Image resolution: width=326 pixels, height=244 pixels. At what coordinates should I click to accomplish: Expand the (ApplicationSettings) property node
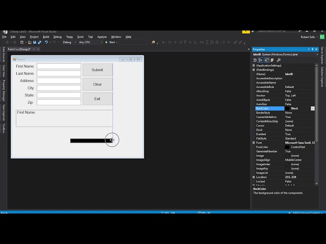(x=254, y=66)
